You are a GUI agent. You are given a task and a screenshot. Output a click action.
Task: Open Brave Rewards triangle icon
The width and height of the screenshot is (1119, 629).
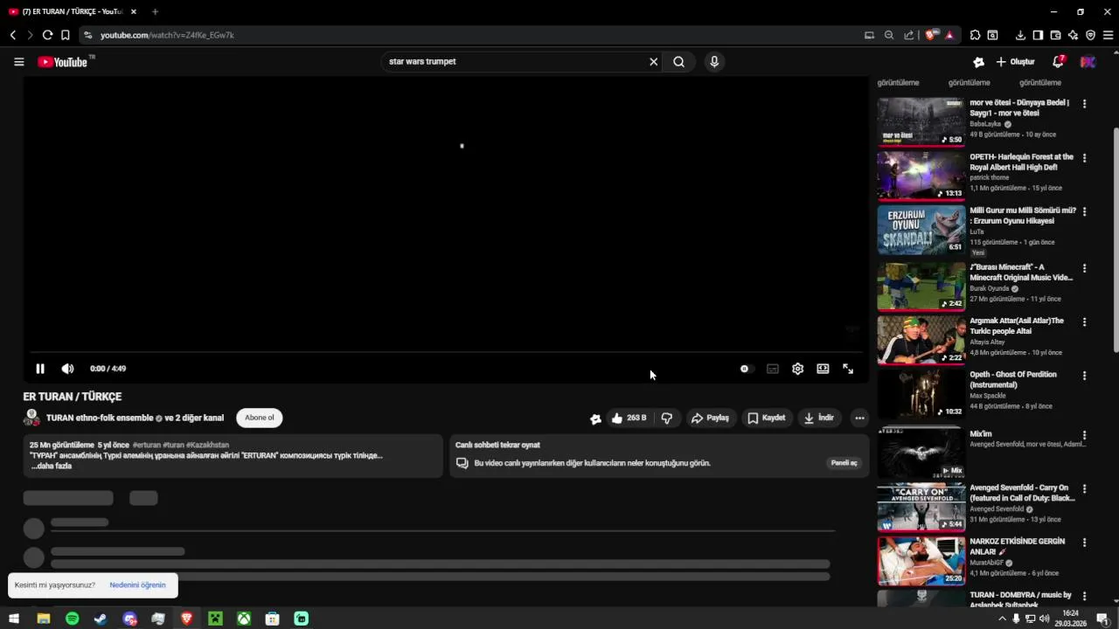pyautogui.click(x=949, y=35)
